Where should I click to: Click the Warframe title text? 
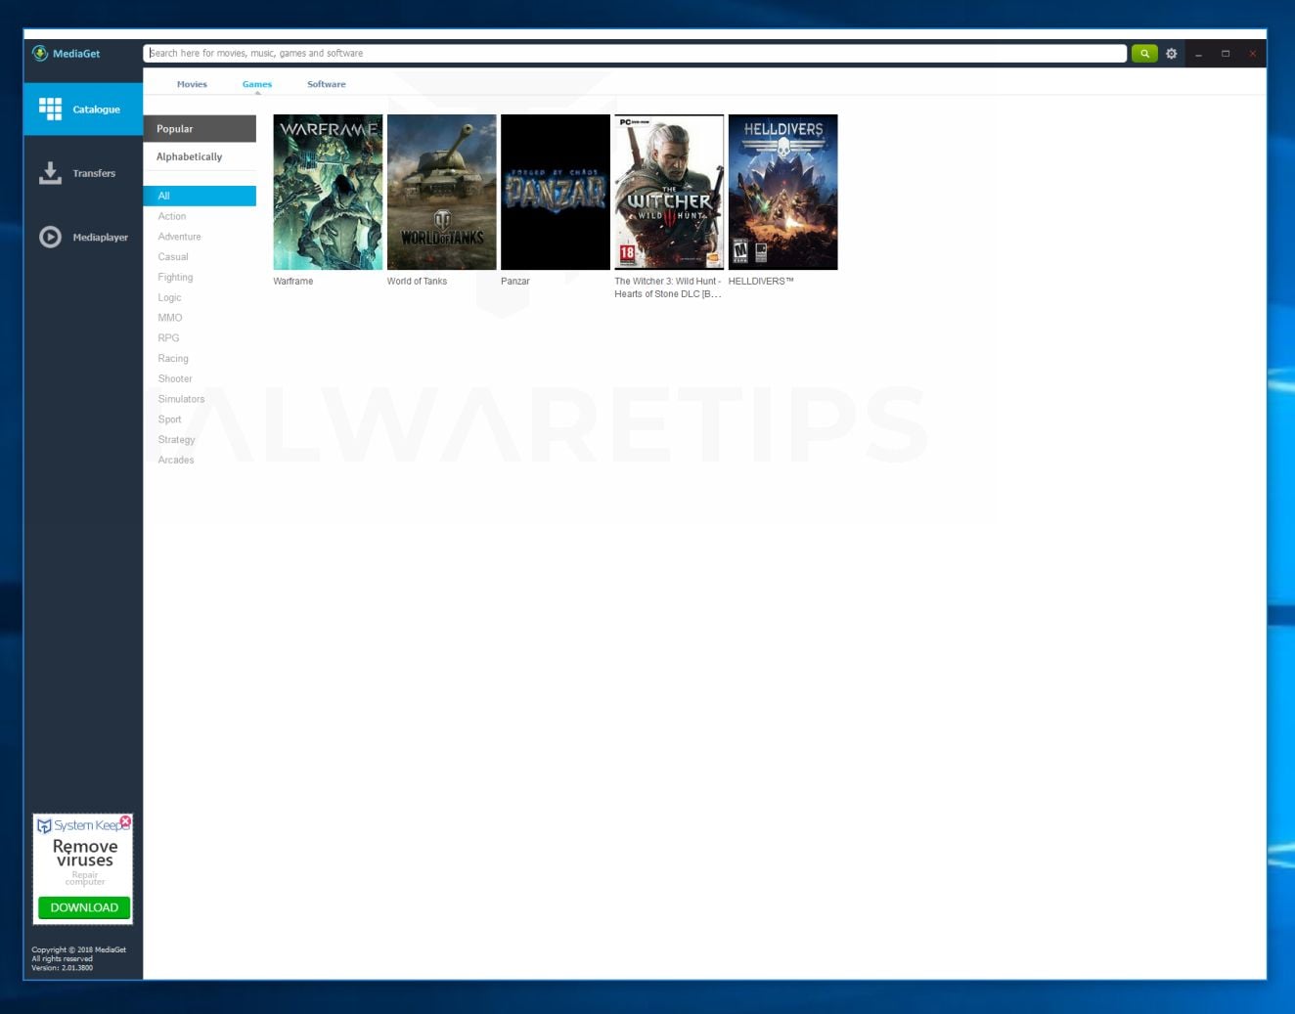tap(293, 282)
